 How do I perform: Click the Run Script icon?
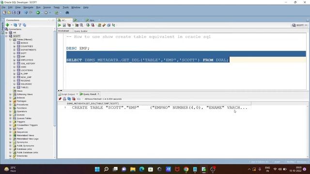[x=64, y=25]
